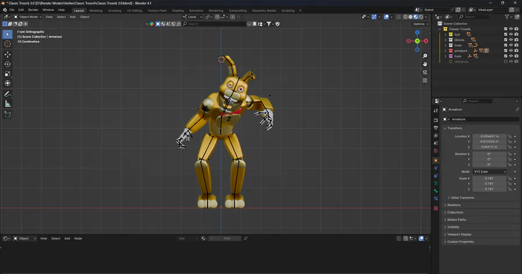
Task: Click the New material button in node editor
Action: pyautogui.click(x=227, y=239)
